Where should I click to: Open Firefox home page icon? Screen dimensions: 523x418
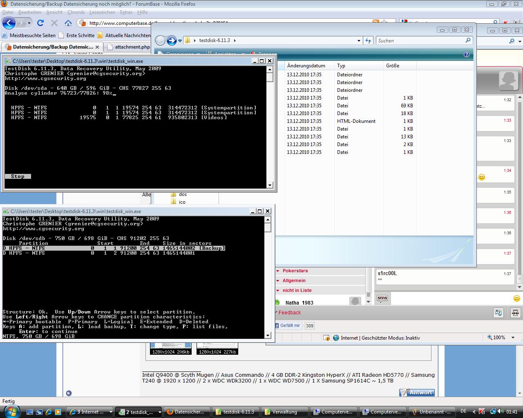point(68,23)
